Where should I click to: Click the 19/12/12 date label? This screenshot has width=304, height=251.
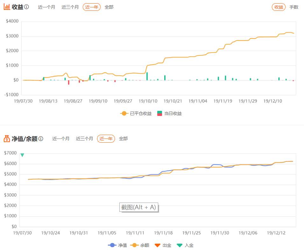276,233
